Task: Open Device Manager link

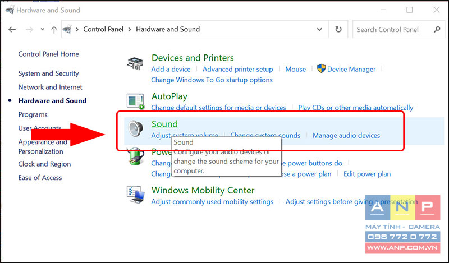Action: pyautogui.click(x=351, y=70)
